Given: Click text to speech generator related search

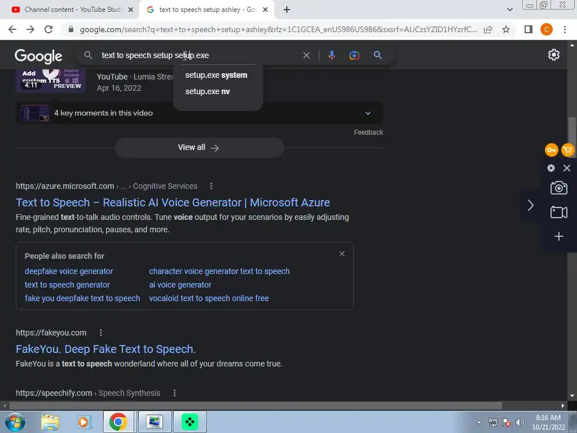Looking at the screenshot, I should 68,285.
